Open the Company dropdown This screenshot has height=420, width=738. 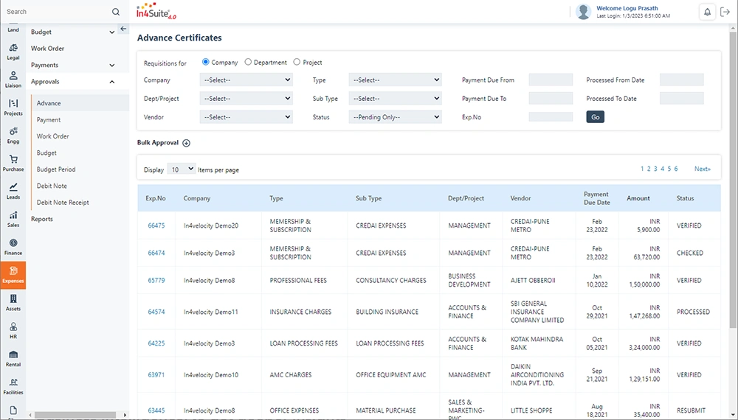(x=246, y=80)
